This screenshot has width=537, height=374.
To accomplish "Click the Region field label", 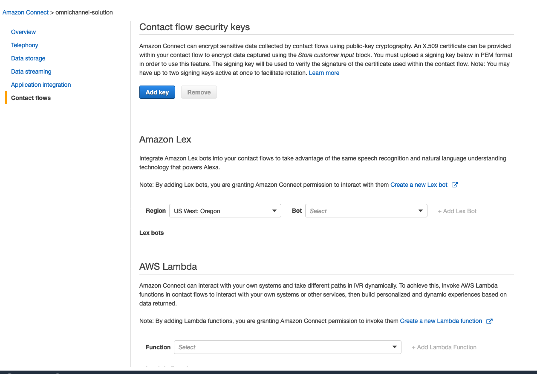I will tap(156, 211).
